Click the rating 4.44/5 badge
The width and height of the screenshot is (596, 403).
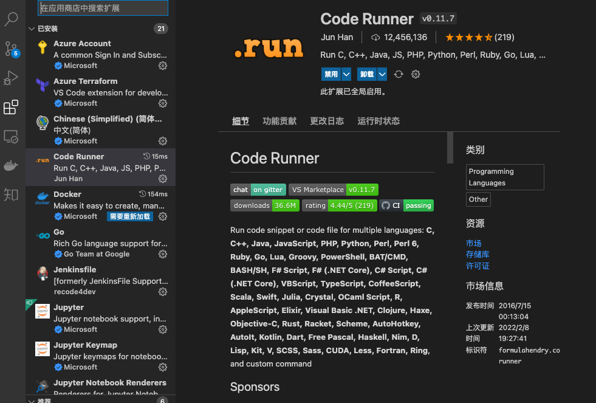tap(340, 205)
